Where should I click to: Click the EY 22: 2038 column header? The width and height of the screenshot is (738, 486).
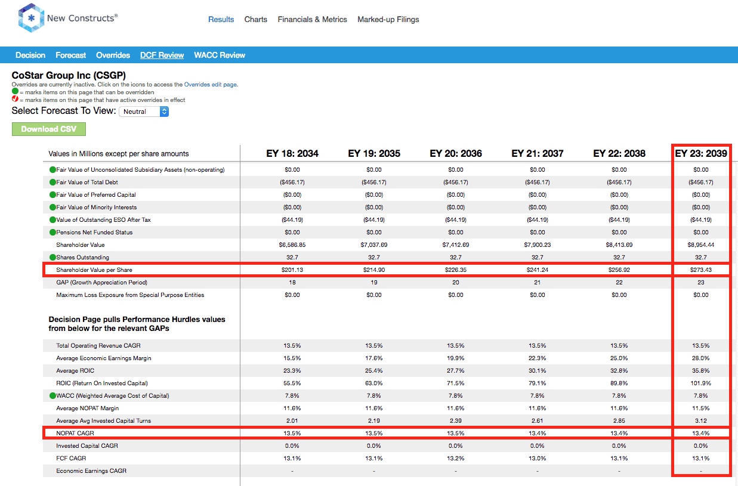click(619, 154)
